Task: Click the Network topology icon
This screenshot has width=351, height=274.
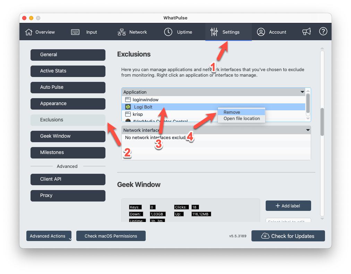Action: coord(121,32)
